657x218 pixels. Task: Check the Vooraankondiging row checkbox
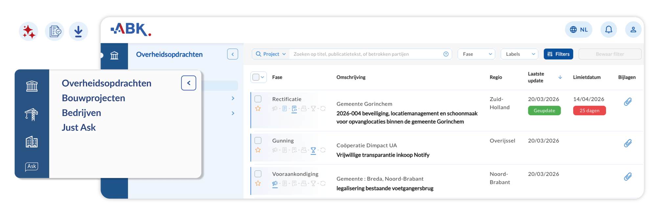(x=258, y=174)
